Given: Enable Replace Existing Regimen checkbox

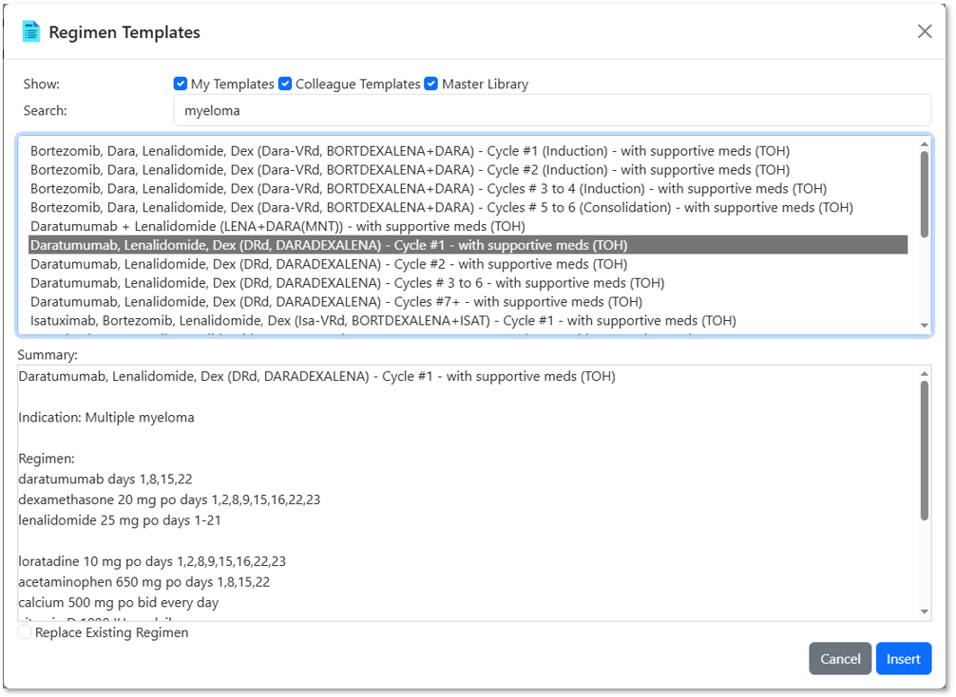Looking at the screenshot, I should click(x=25, y=632).
